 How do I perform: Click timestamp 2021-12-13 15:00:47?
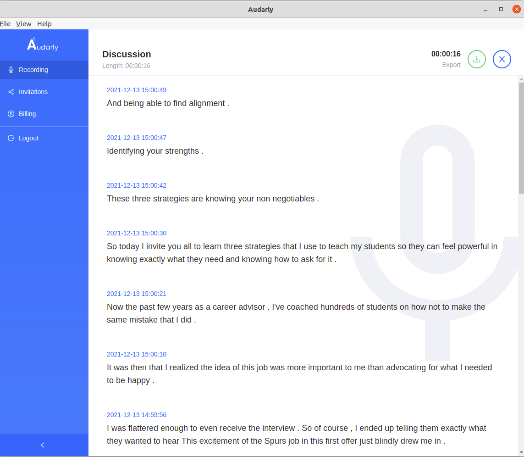coord(136,138)
